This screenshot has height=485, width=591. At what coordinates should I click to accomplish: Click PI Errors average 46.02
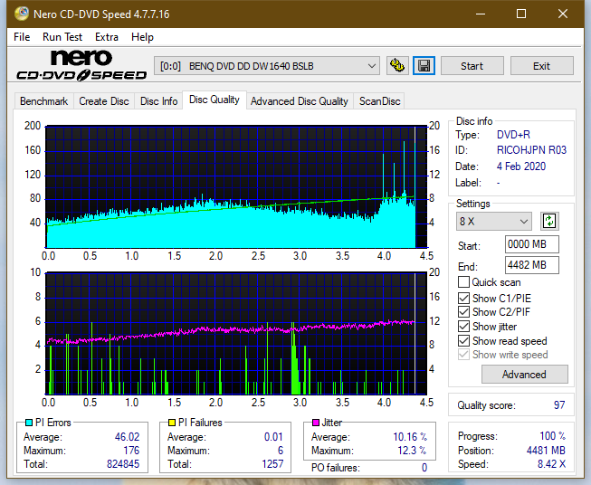tap(127, 437)
